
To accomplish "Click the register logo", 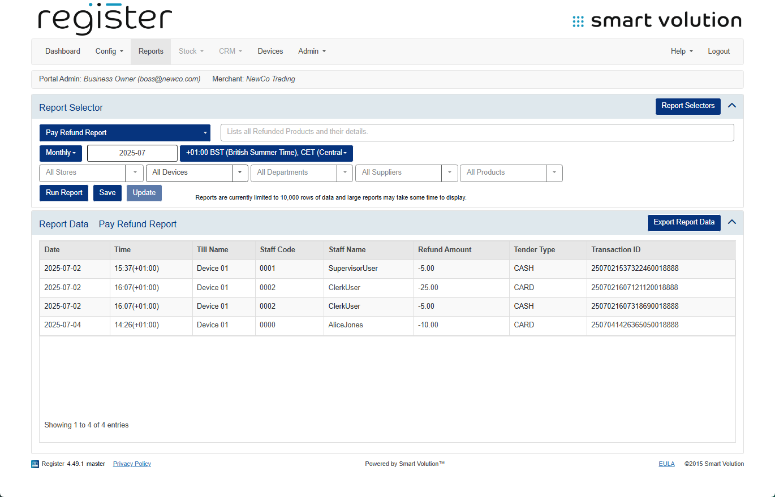I will point(105,18).
